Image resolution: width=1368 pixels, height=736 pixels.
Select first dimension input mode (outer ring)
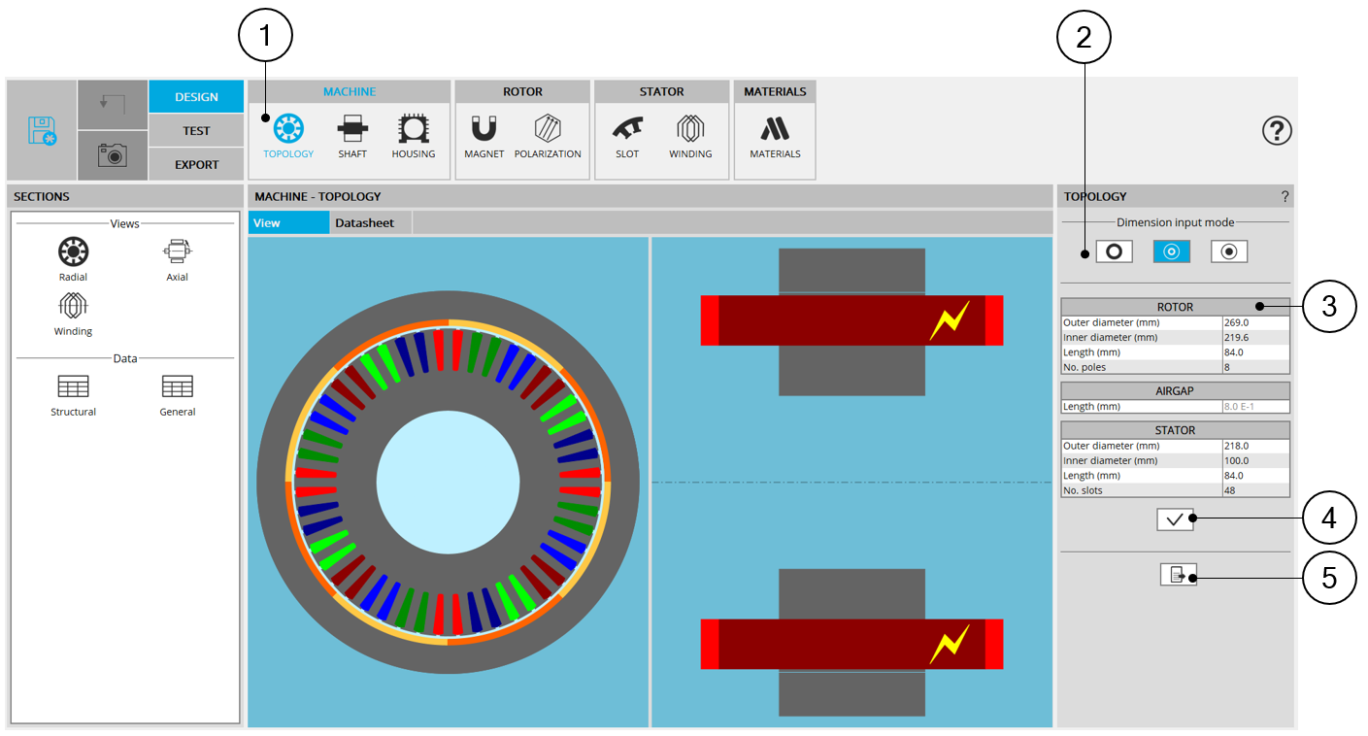(1114, 251)
